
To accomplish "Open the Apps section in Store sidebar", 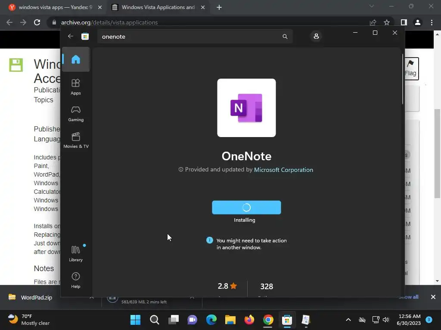I will [76, 87].
